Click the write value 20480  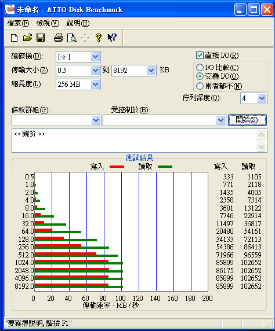(225, 231)
